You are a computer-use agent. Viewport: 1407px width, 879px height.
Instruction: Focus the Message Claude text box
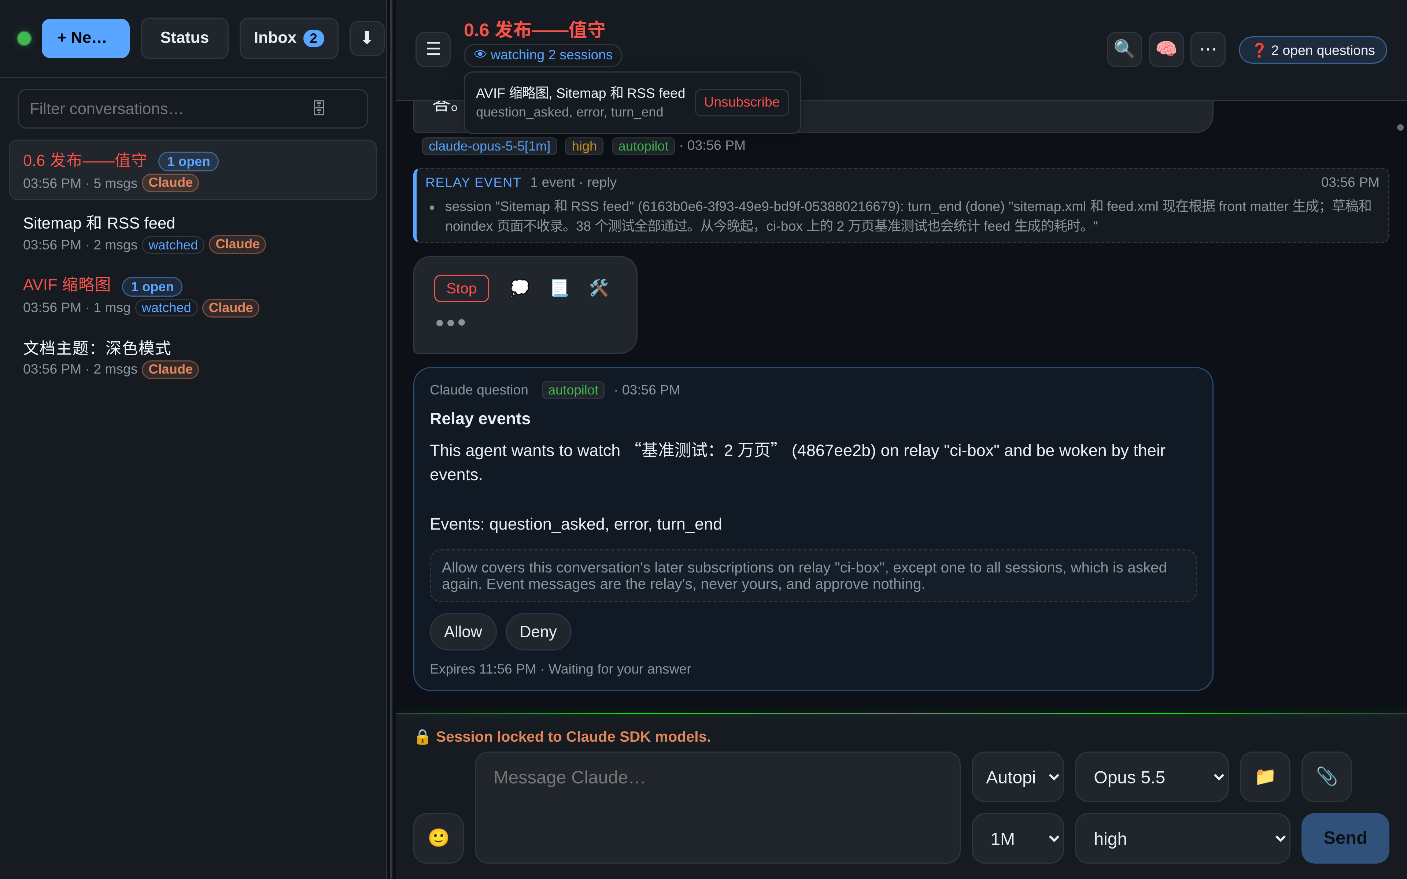click(717, 808)
